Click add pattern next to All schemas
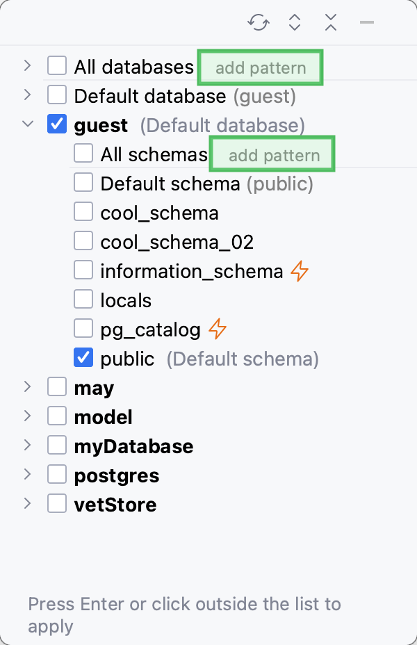This screenshot has width=417, height=645. [272, 154]
